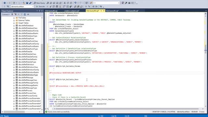Click the editor vertical scrollbar thumb
Viewport: 208px width, 117px height.
205,49
